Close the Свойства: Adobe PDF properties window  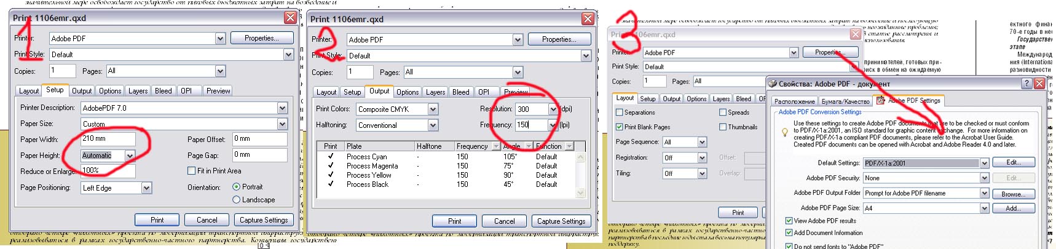tap(1039, 84)
